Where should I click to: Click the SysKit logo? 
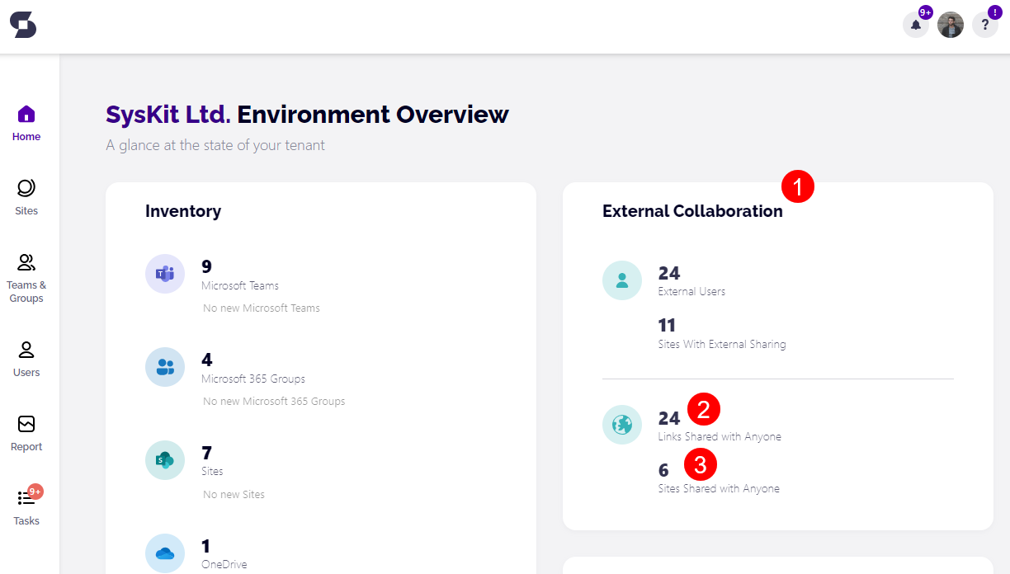coord(23,25)
